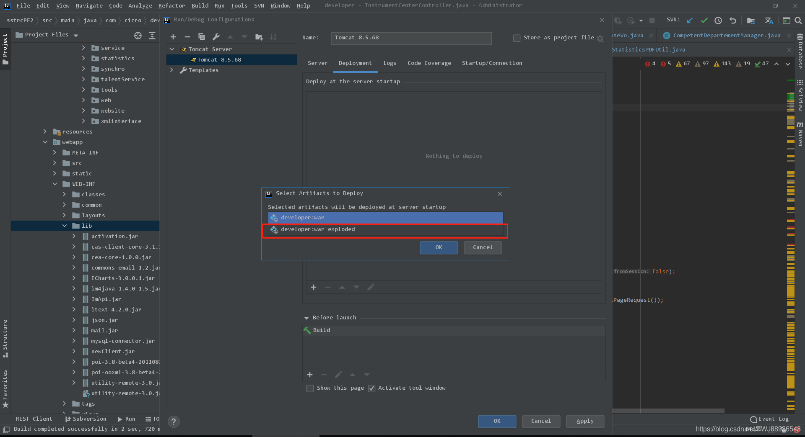The image size is (805, 437).
Task: Remove selected configuration with minus icon
Action: coord(187,37)
